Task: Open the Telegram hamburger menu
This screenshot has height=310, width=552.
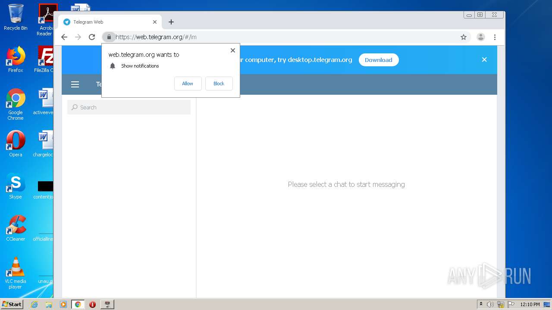Action: coord(75,84)
